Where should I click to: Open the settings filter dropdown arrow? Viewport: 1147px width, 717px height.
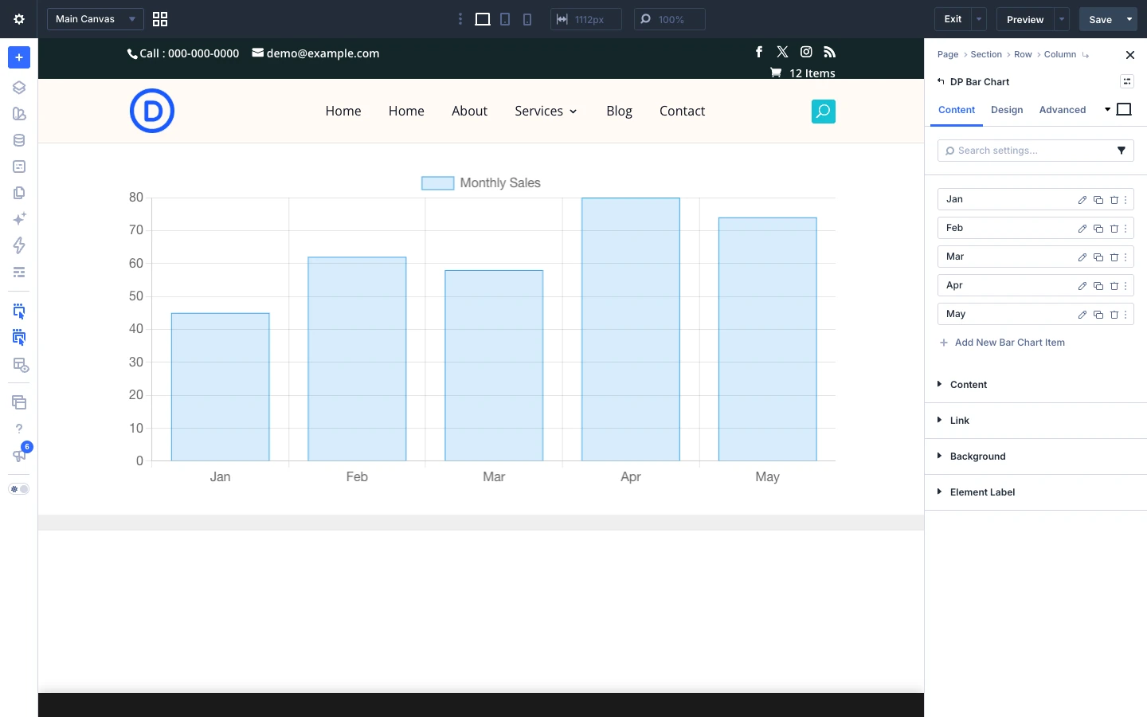point(1122,151)
